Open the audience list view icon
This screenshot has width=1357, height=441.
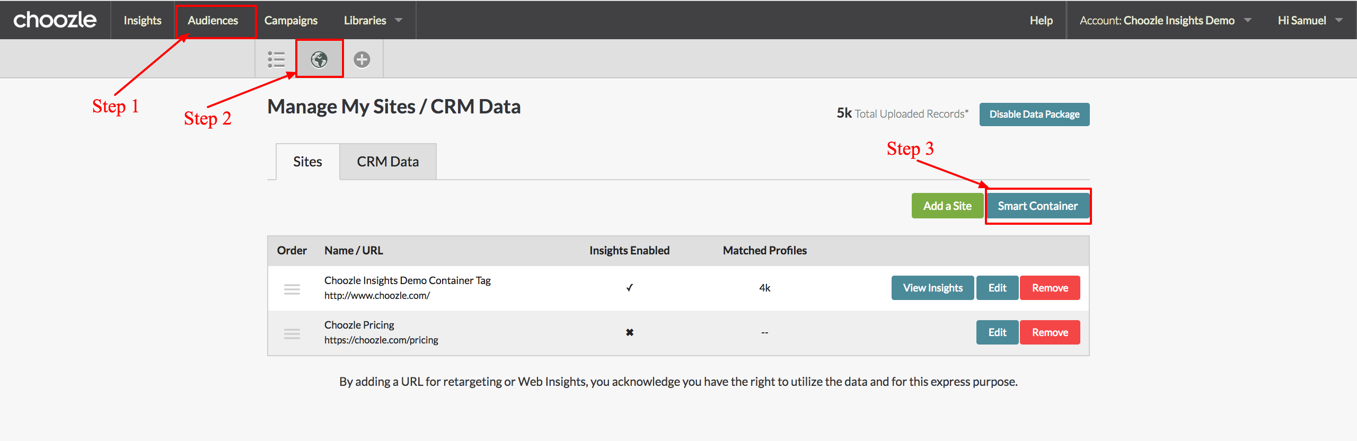point(276,59)
